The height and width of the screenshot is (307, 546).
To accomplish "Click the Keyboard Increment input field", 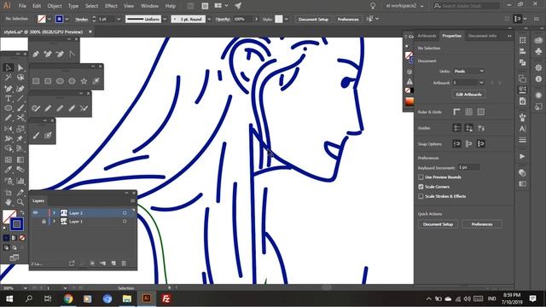I will [x=468, y=167].
